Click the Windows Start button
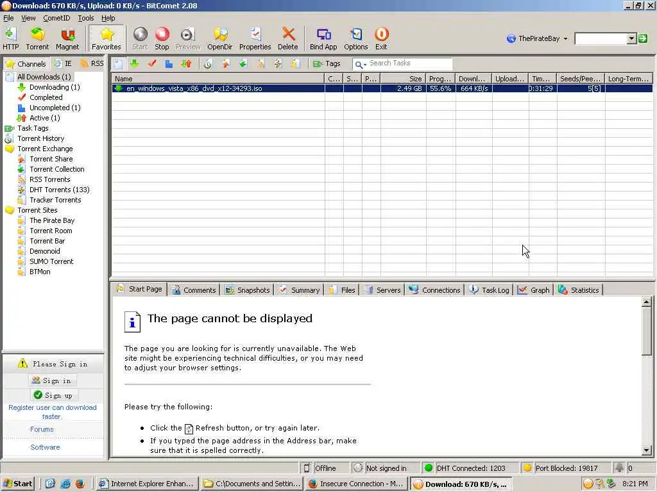The height and width of the screenshot is (492, 657). (x=17, y=484)
